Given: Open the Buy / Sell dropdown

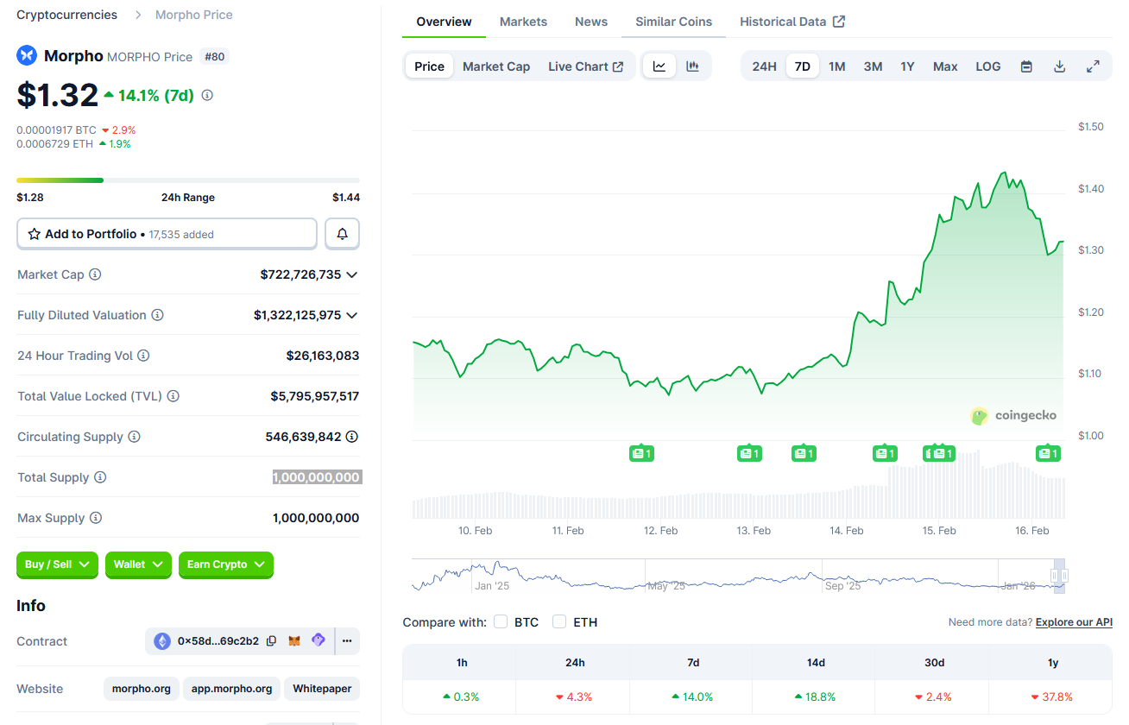Looking at the screenshot, I should 57,564.
